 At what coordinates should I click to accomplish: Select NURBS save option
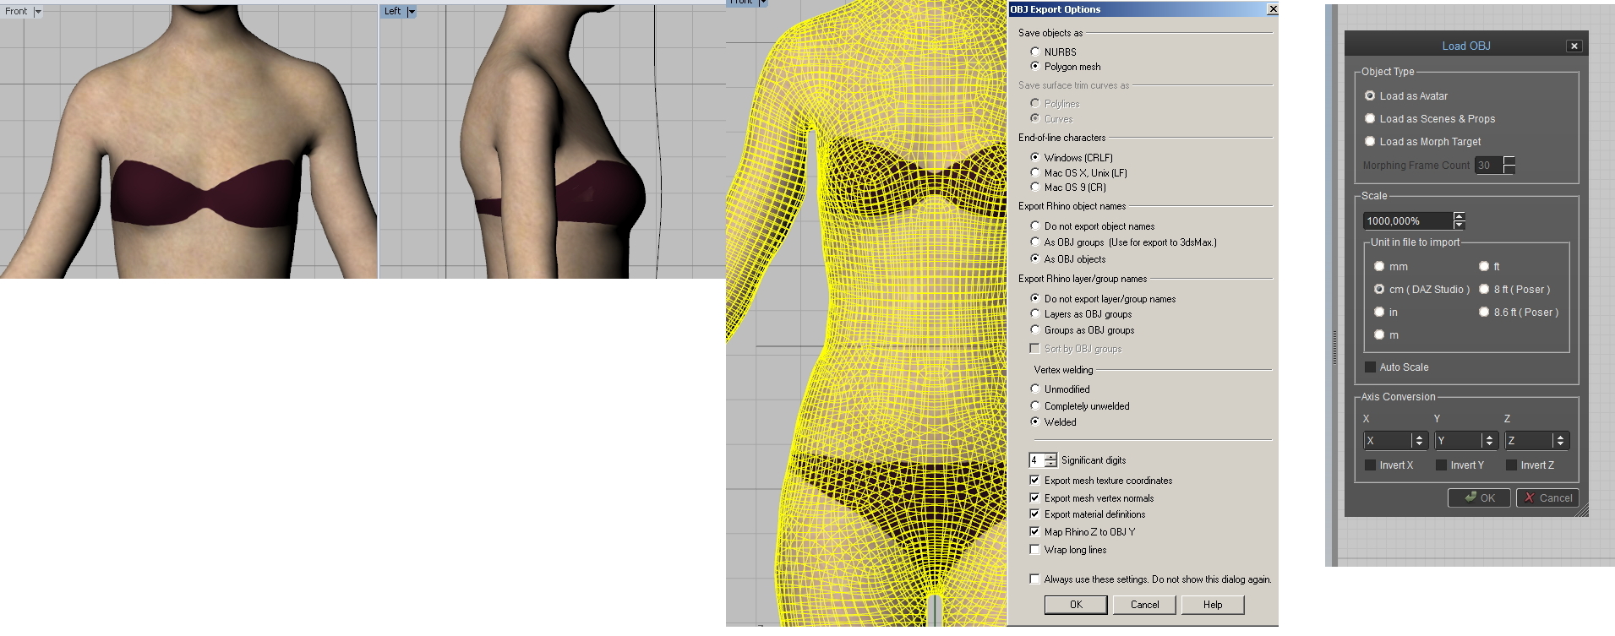click(1035, 52)
